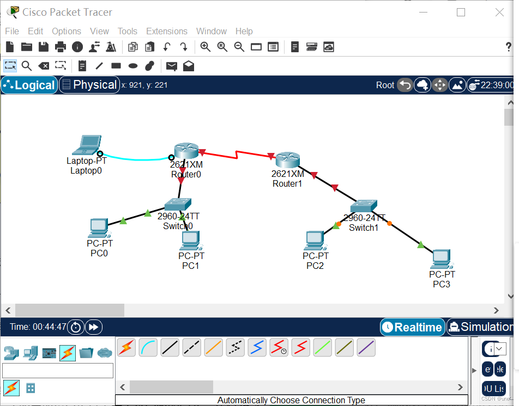This screenshot has height=406, width=519.
Task: Create a new file with the New icon
Action: [10, 47]
